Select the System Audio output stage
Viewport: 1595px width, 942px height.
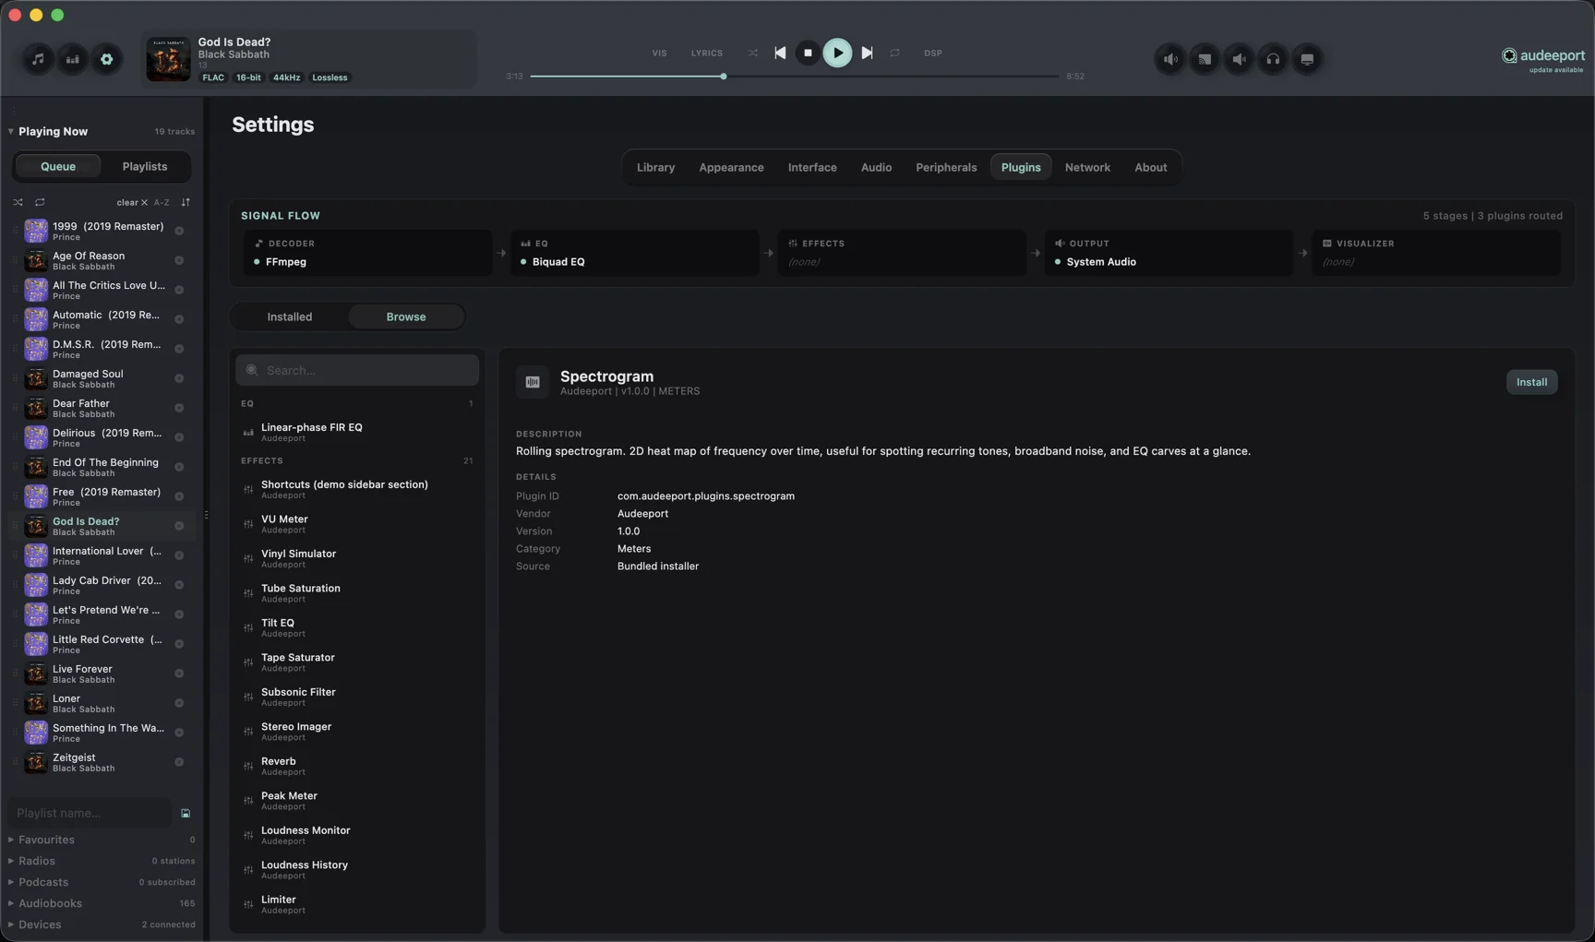(x=1169, y=253)
